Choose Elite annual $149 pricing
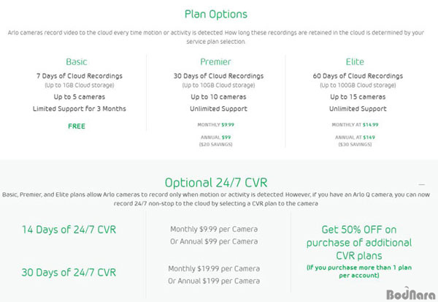438x302 pixels. click(x=355, y=137)
